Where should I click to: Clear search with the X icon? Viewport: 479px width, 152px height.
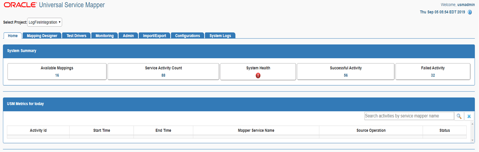tap(469, 116)
